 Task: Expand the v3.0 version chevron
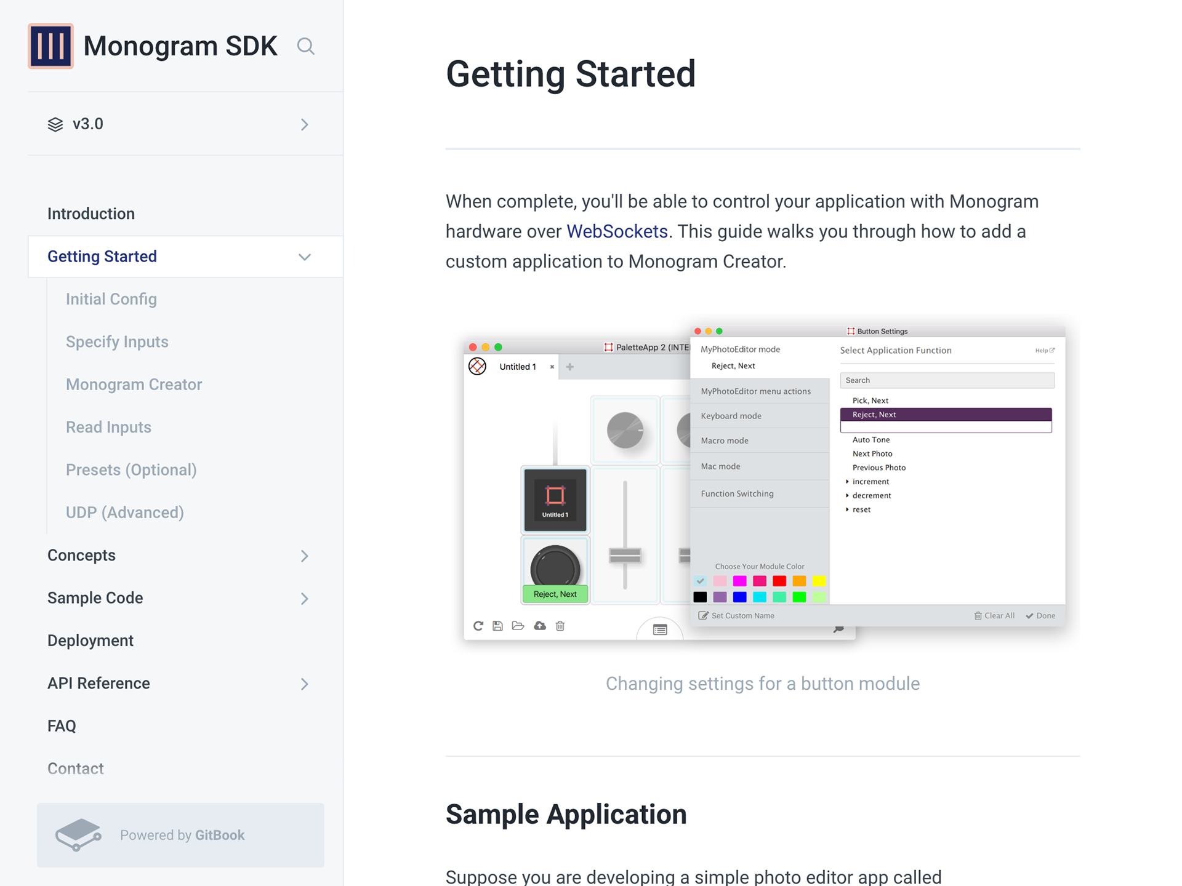click(x=305, y=125)
